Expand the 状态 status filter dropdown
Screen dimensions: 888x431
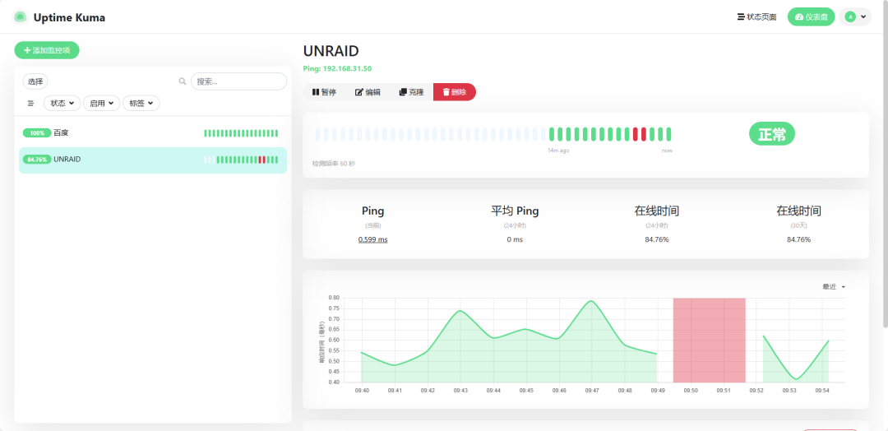pyautogui.click(x=62, y=104)
